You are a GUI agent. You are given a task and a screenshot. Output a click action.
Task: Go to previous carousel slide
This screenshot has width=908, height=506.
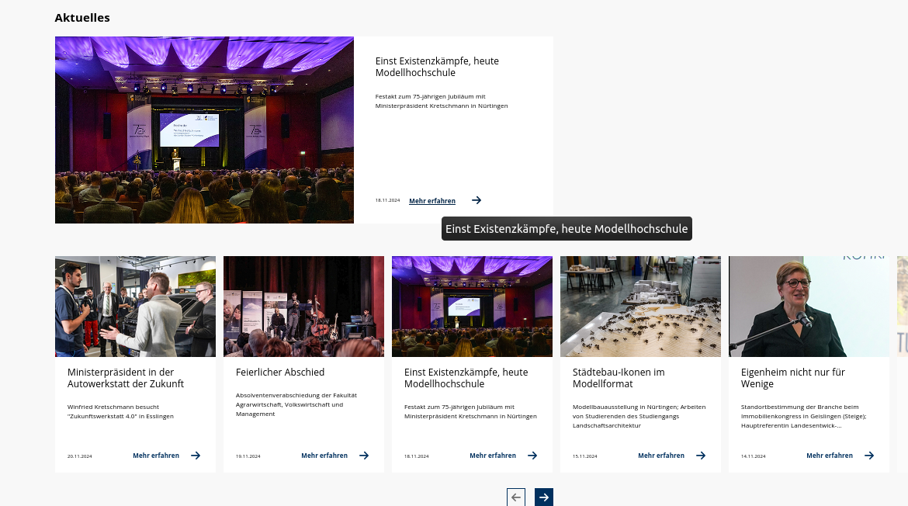(x=516, y=497)
